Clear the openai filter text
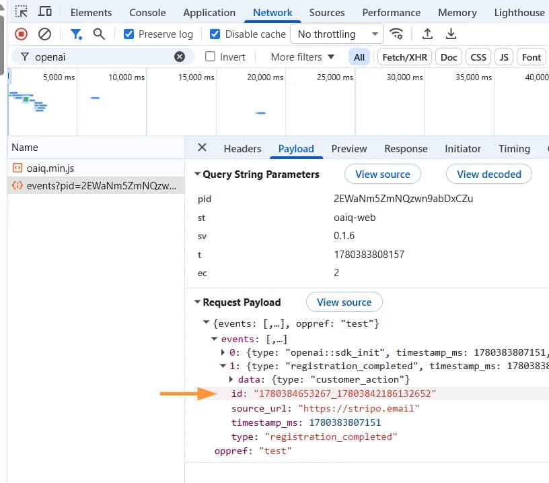This screenshot has height=483, width=549. point(180,57)
